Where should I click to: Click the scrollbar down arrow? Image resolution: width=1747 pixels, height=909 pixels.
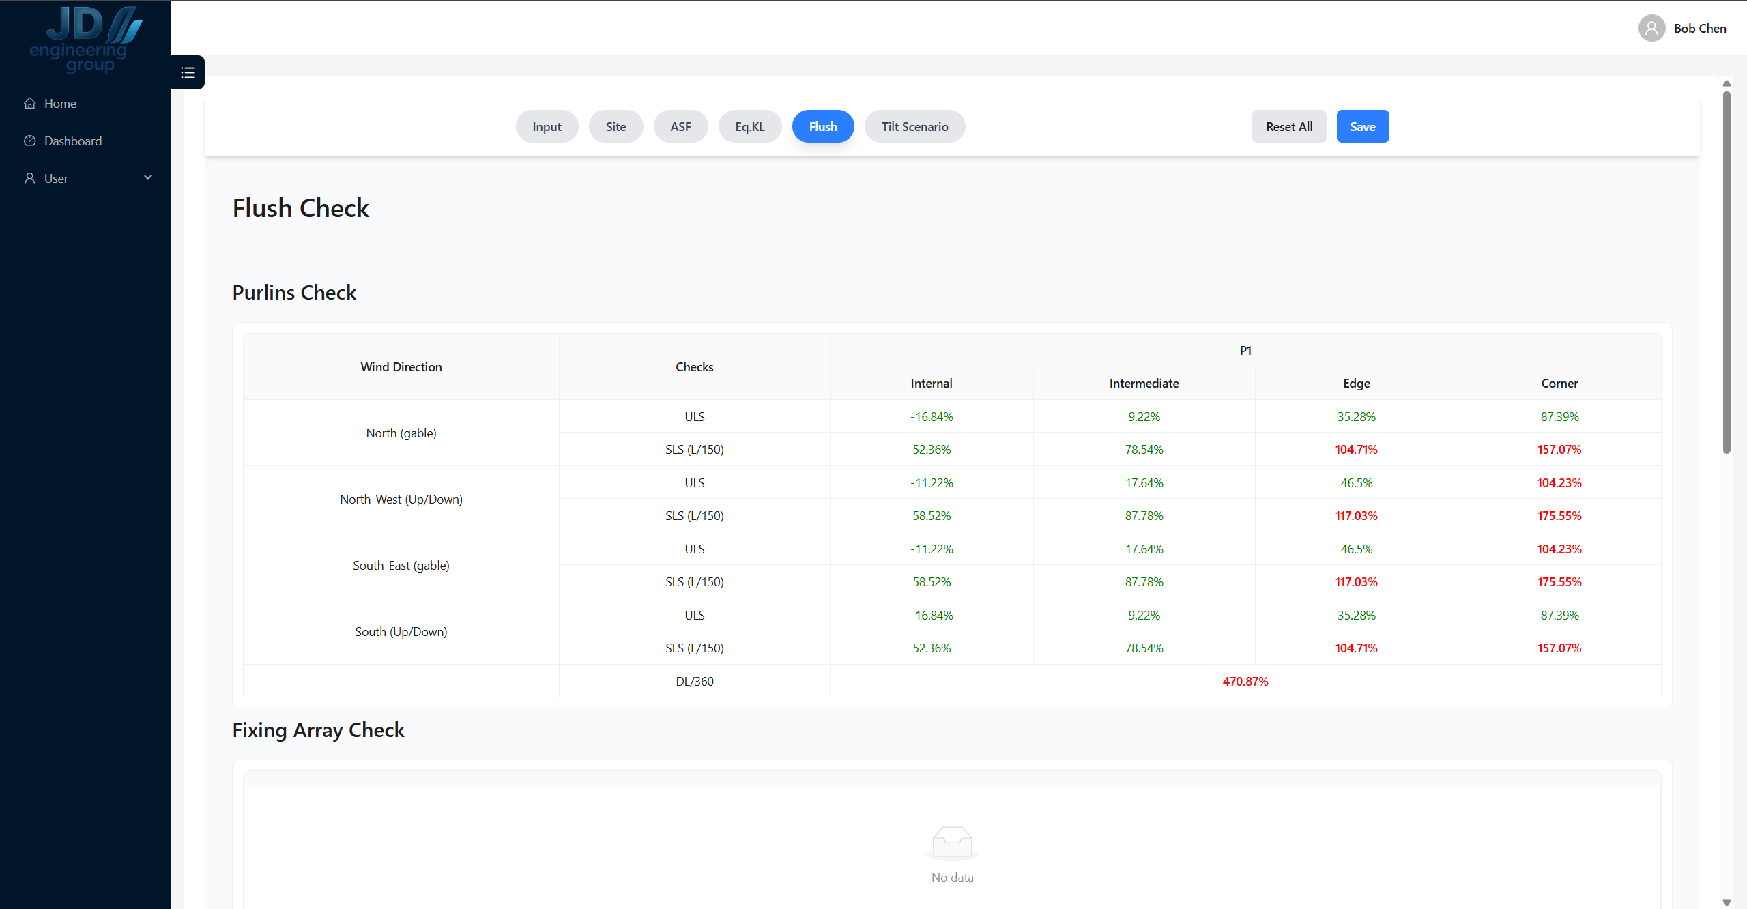pyautogui.click(x=1727, y=902)
